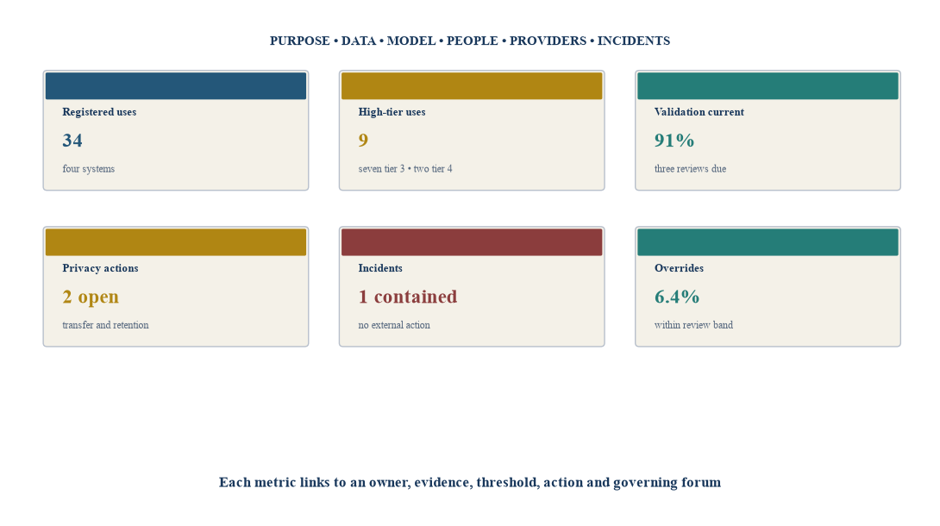Open the High-tier uses metric title
The image size is (940, 526).
click(392, 112)
